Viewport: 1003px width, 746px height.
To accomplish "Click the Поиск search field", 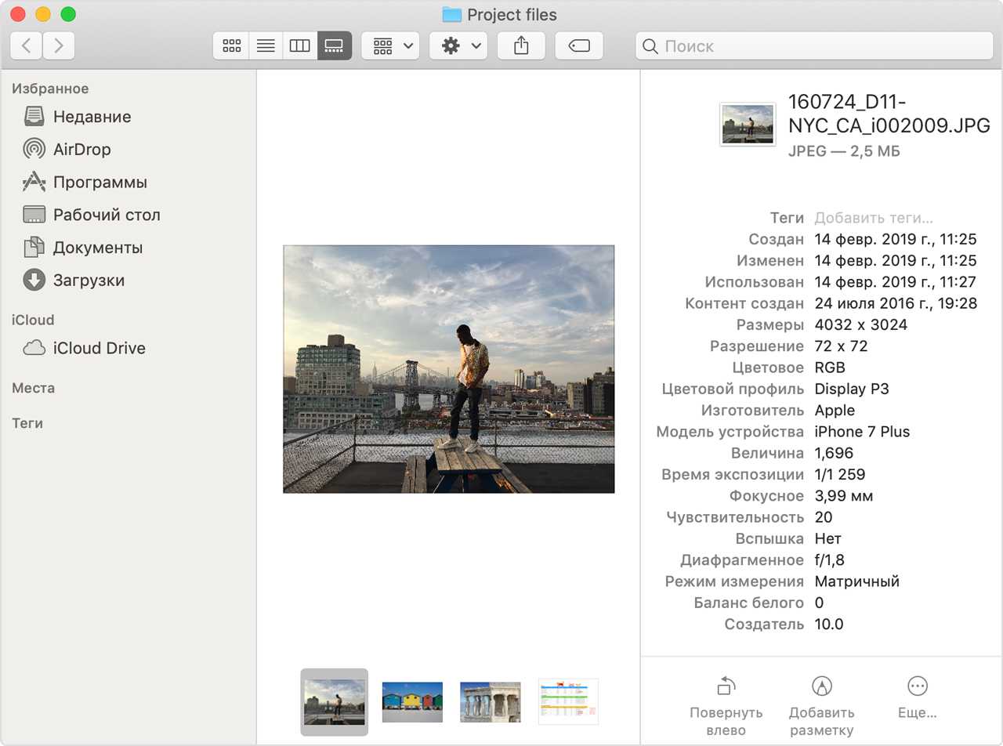I will (x=815, y=46).
